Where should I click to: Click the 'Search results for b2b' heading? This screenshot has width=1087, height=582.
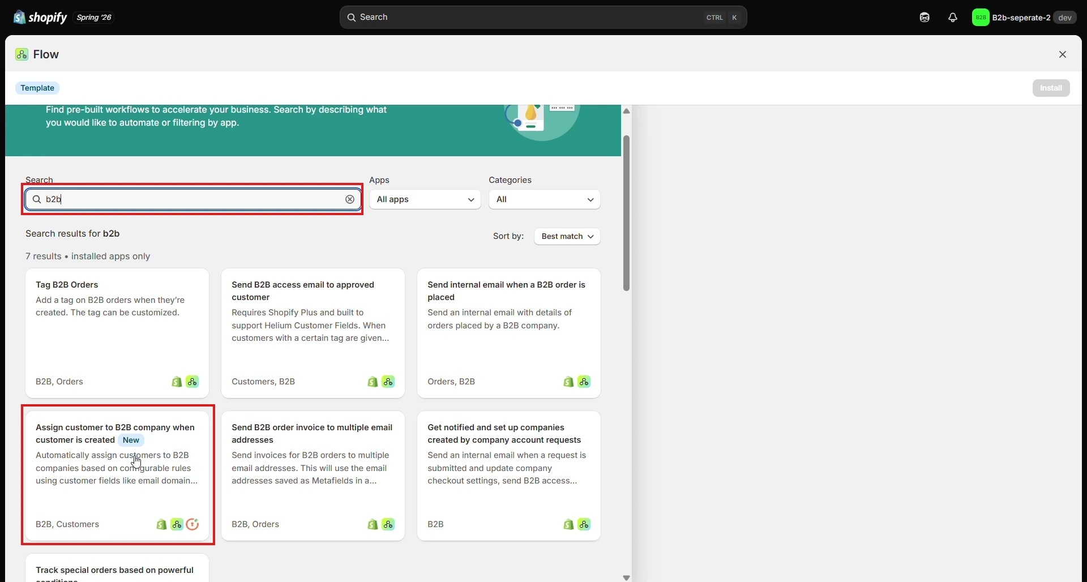coord(72,234)
